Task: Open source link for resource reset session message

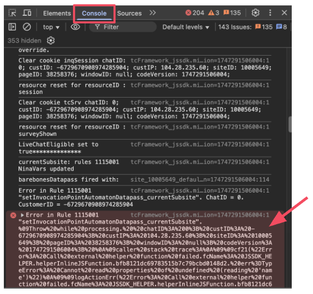Action: pos(200,85)
